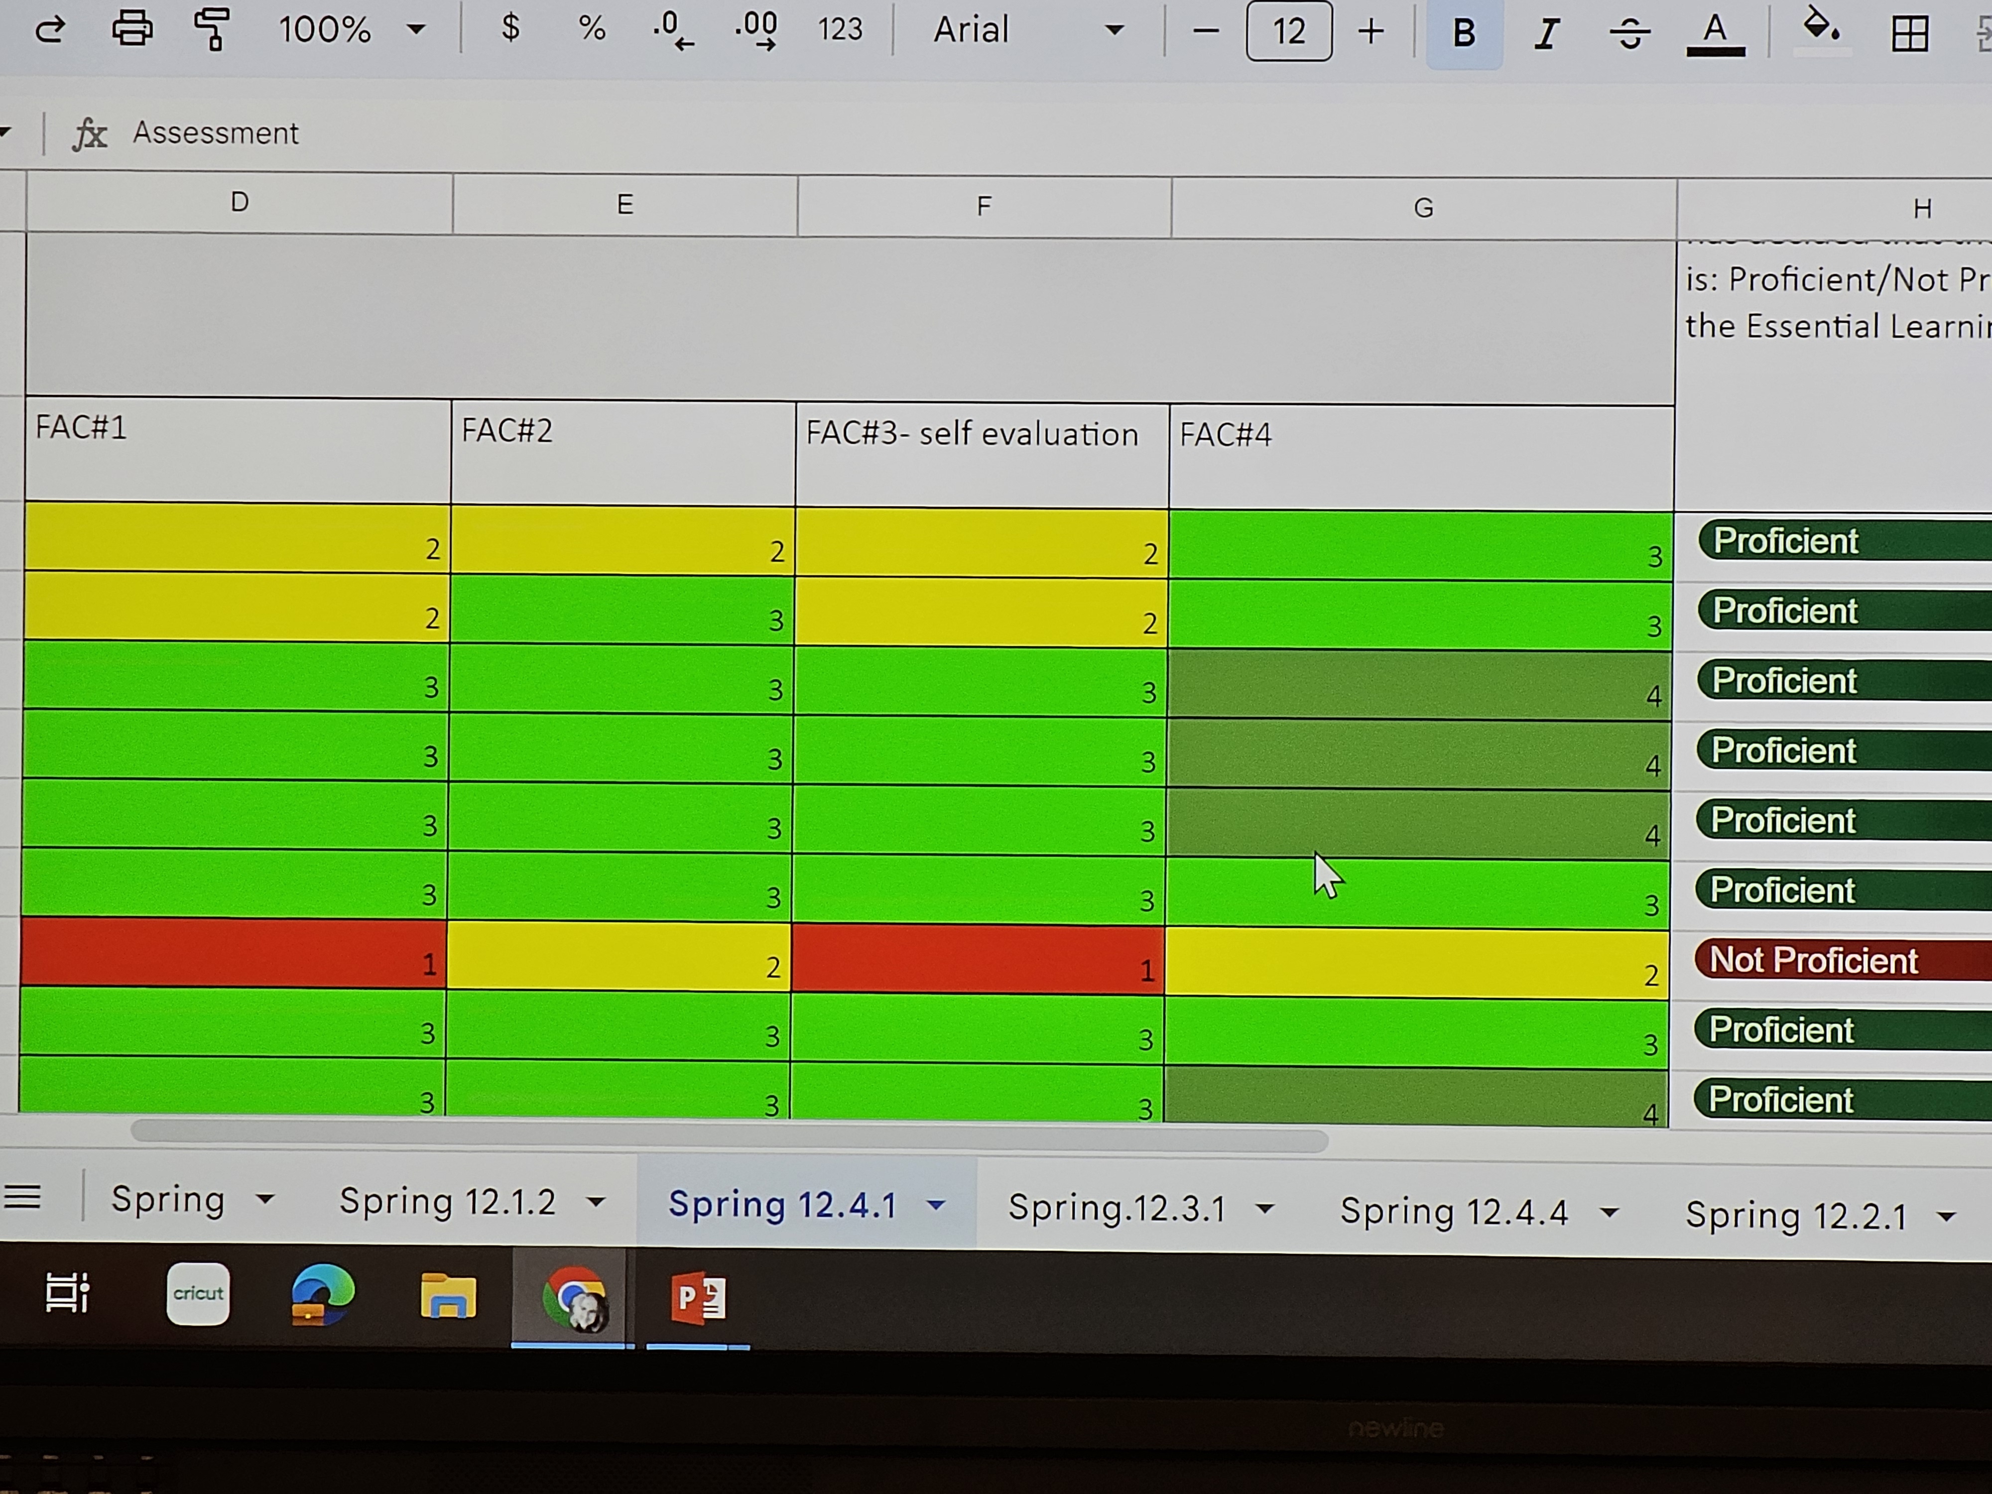
Task: Decrease decimal places
Action: click(x=672, y=30)
